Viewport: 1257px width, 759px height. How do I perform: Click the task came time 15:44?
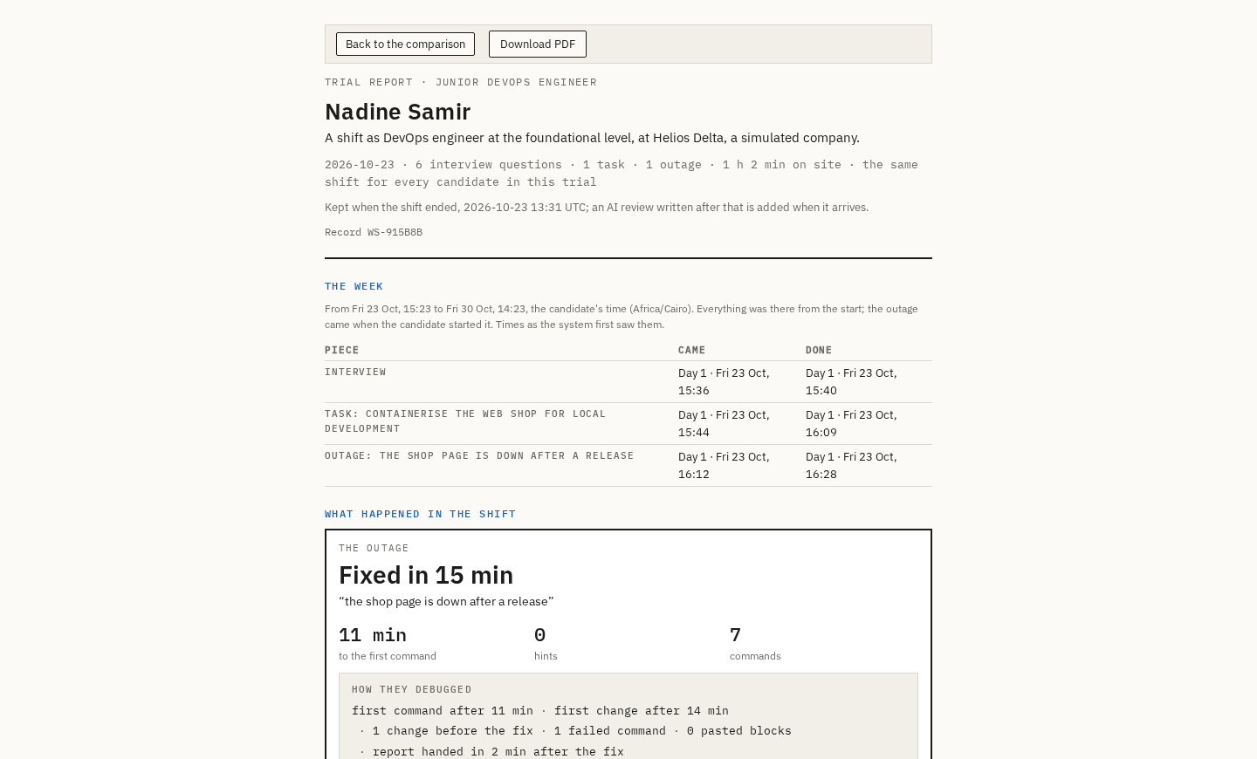[724, 423]
